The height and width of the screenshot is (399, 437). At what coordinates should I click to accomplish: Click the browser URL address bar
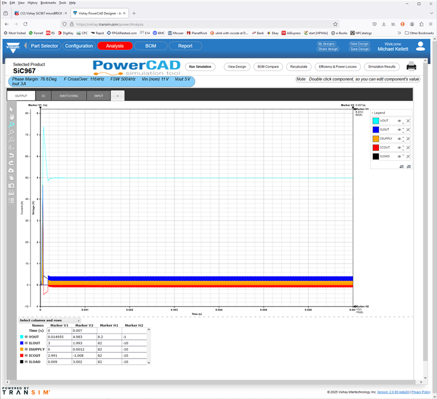[x=199, y=24]
